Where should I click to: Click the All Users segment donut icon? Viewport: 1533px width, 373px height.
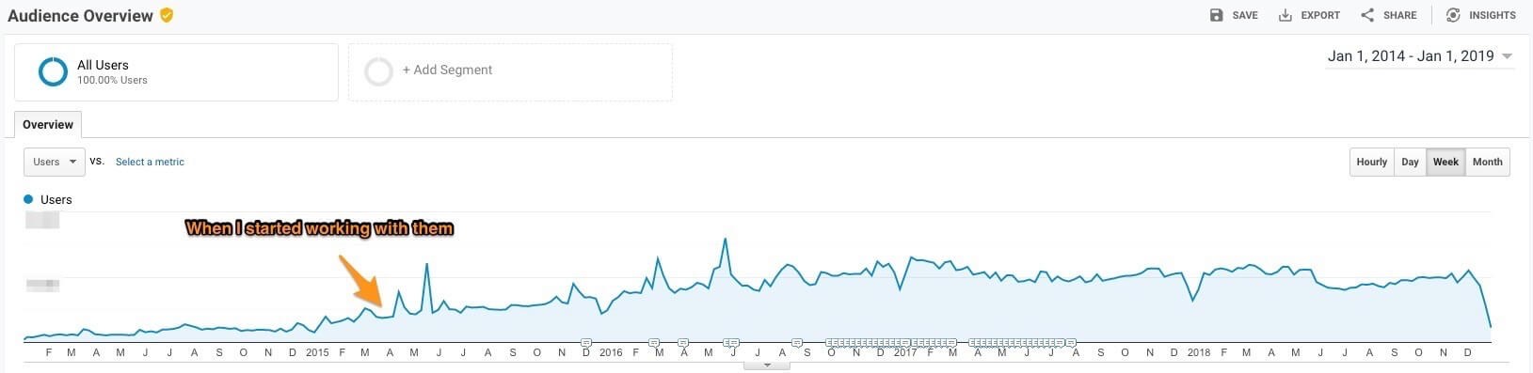click(53, 71)
